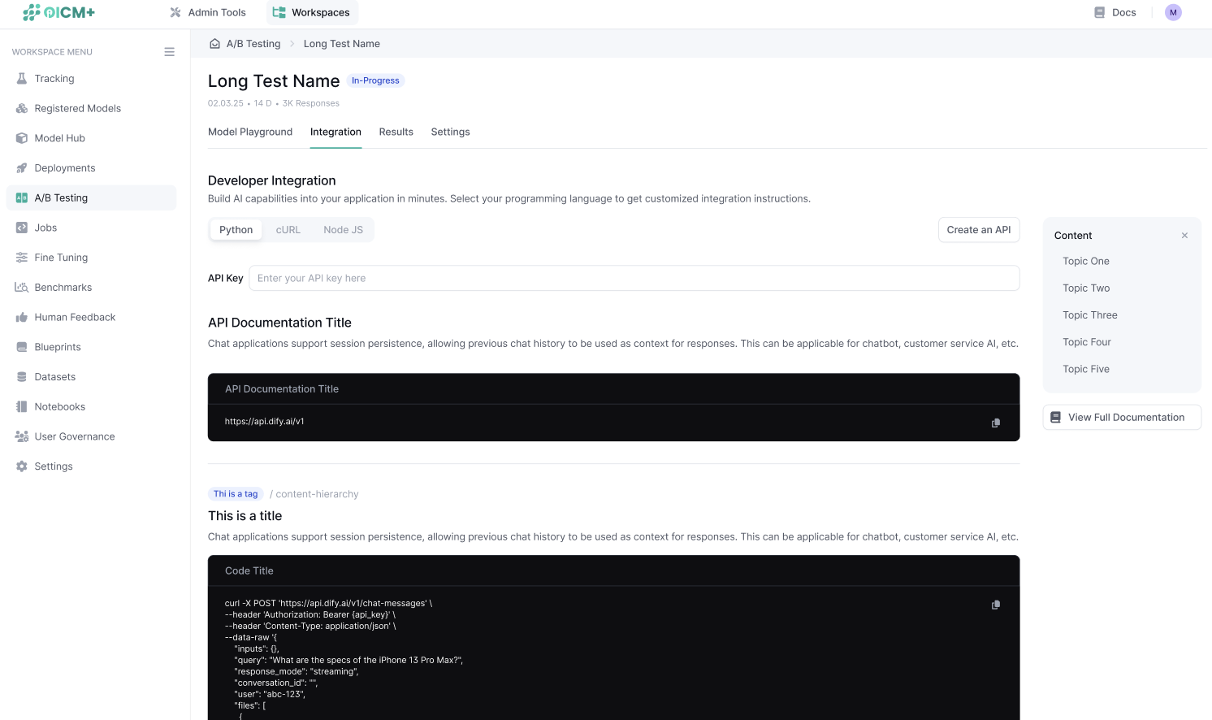Collapse the workspace menu hamburger icon
The width and height of the screenshot is (1212, 720).
(169, 52)
